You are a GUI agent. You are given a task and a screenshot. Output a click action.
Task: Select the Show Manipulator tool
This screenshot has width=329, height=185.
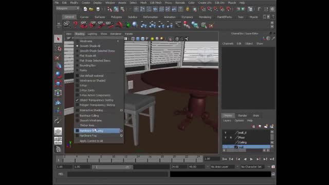click(x=58, y=111)
